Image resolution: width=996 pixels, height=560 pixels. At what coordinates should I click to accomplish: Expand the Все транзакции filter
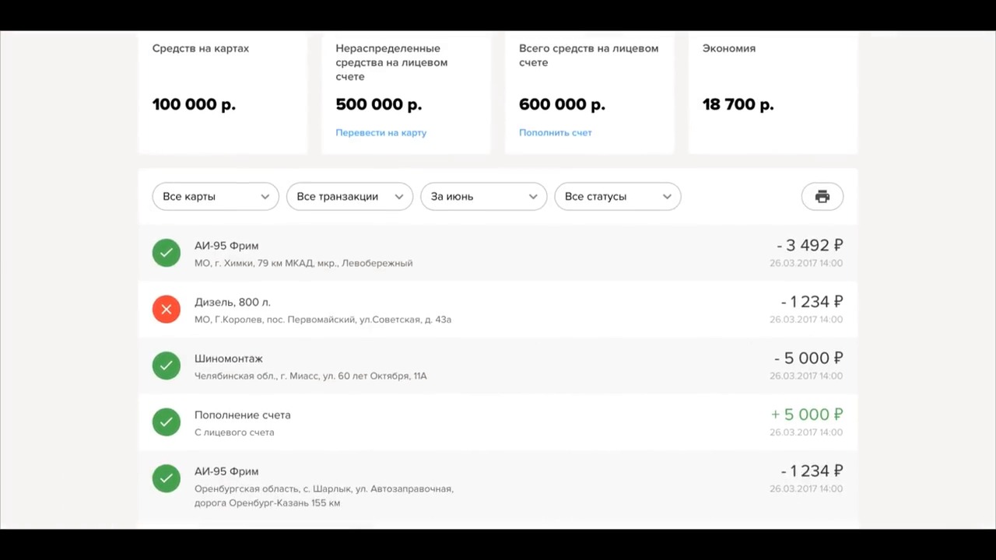click(x=349, y=197)
